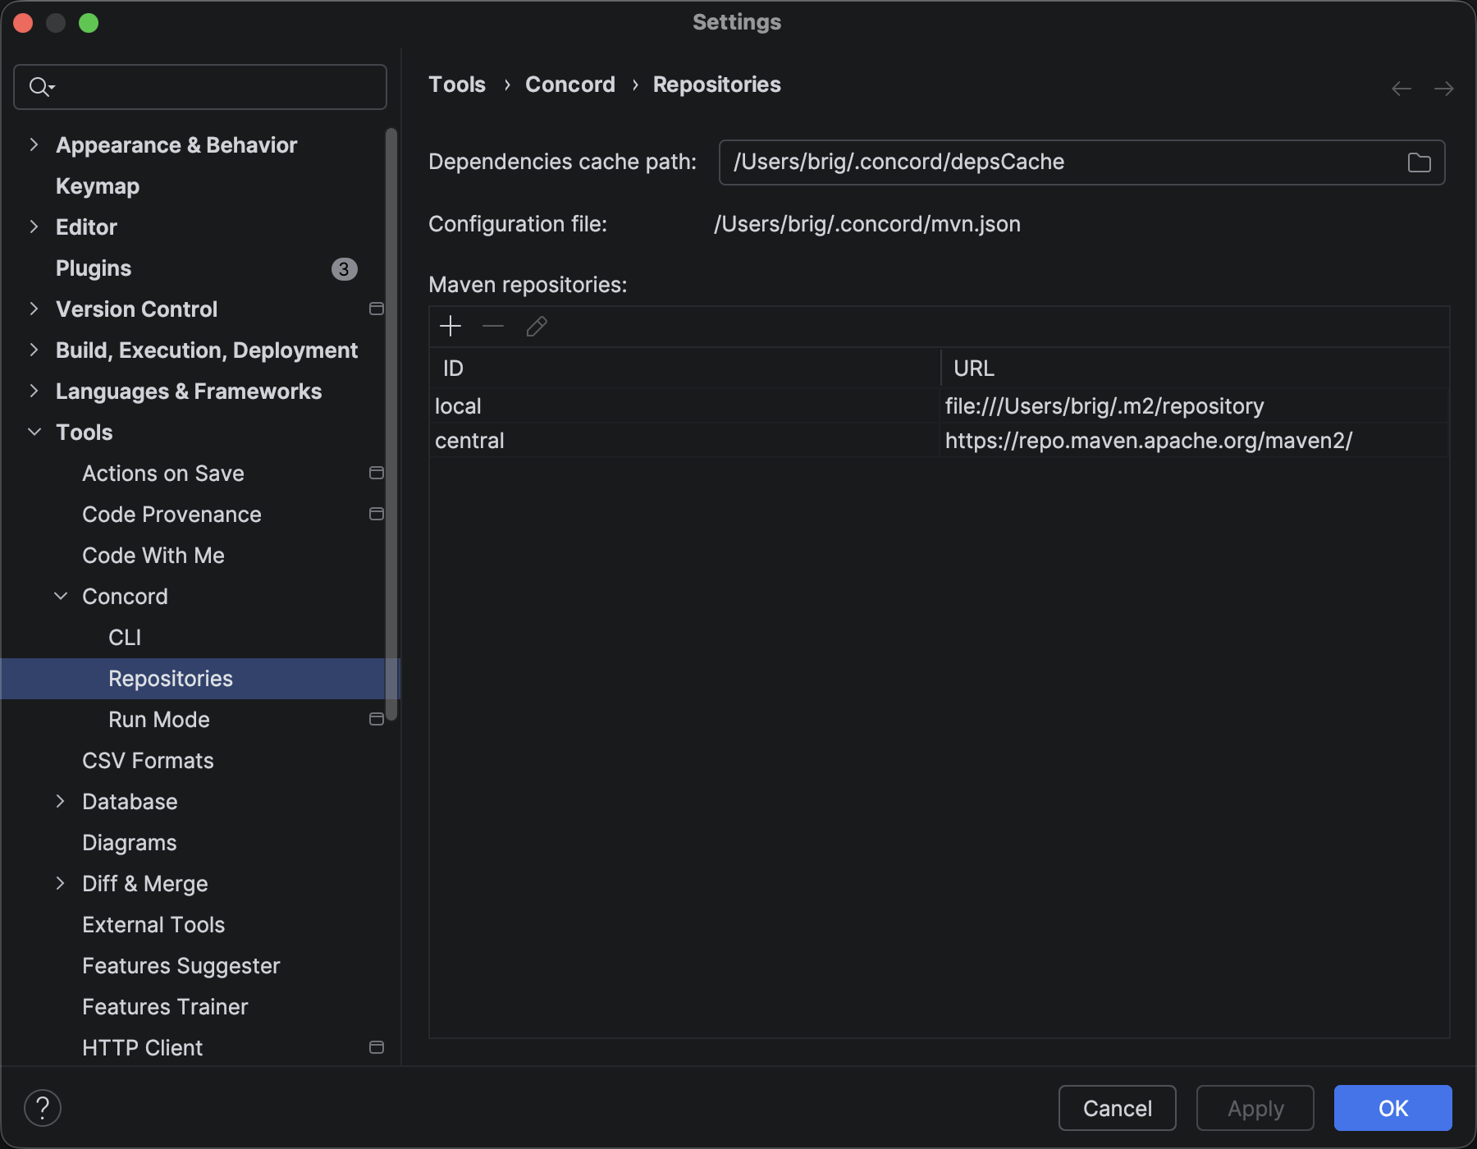The width and height of the screenshot is (1477, 1149).
Task: Confirm settings with the OK button
Action: pyautogui.click(x=1392, y=1108)
